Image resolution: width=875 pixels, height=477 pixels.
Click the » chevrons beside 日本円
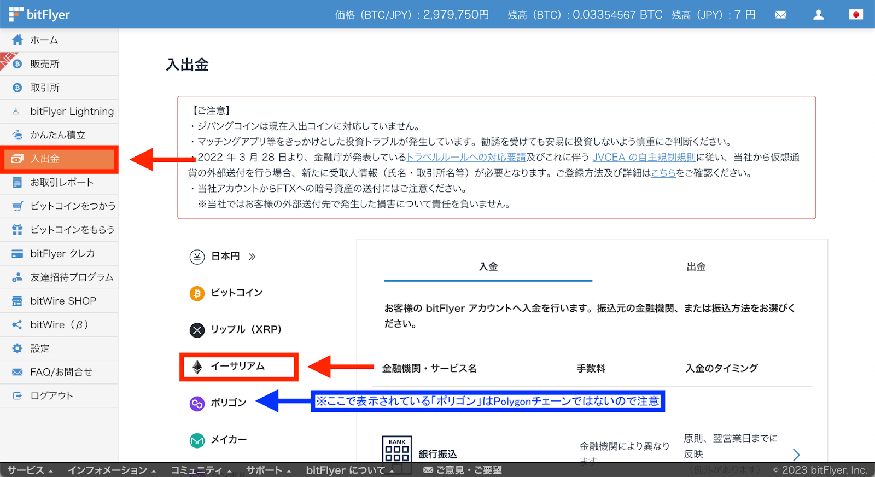tap(252, 257)
